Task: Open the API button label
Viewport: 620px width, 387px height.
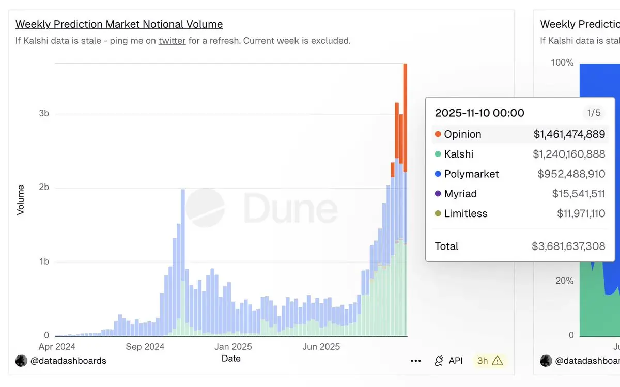Action: (x=456, y=361)
